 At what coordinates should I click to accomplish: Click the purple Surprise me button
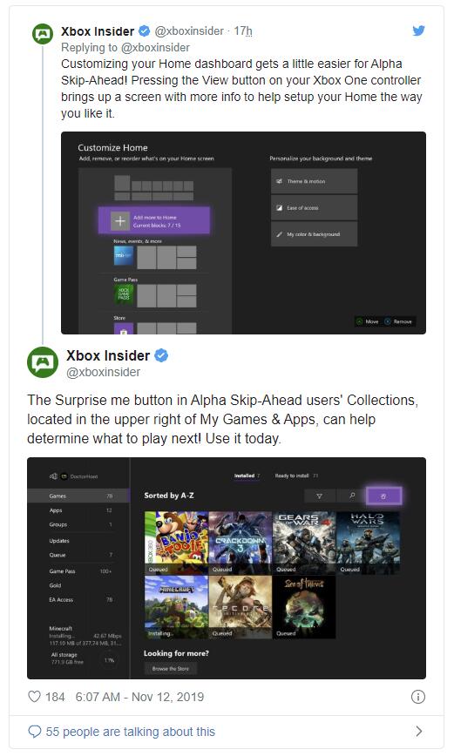tap(383, 496)
